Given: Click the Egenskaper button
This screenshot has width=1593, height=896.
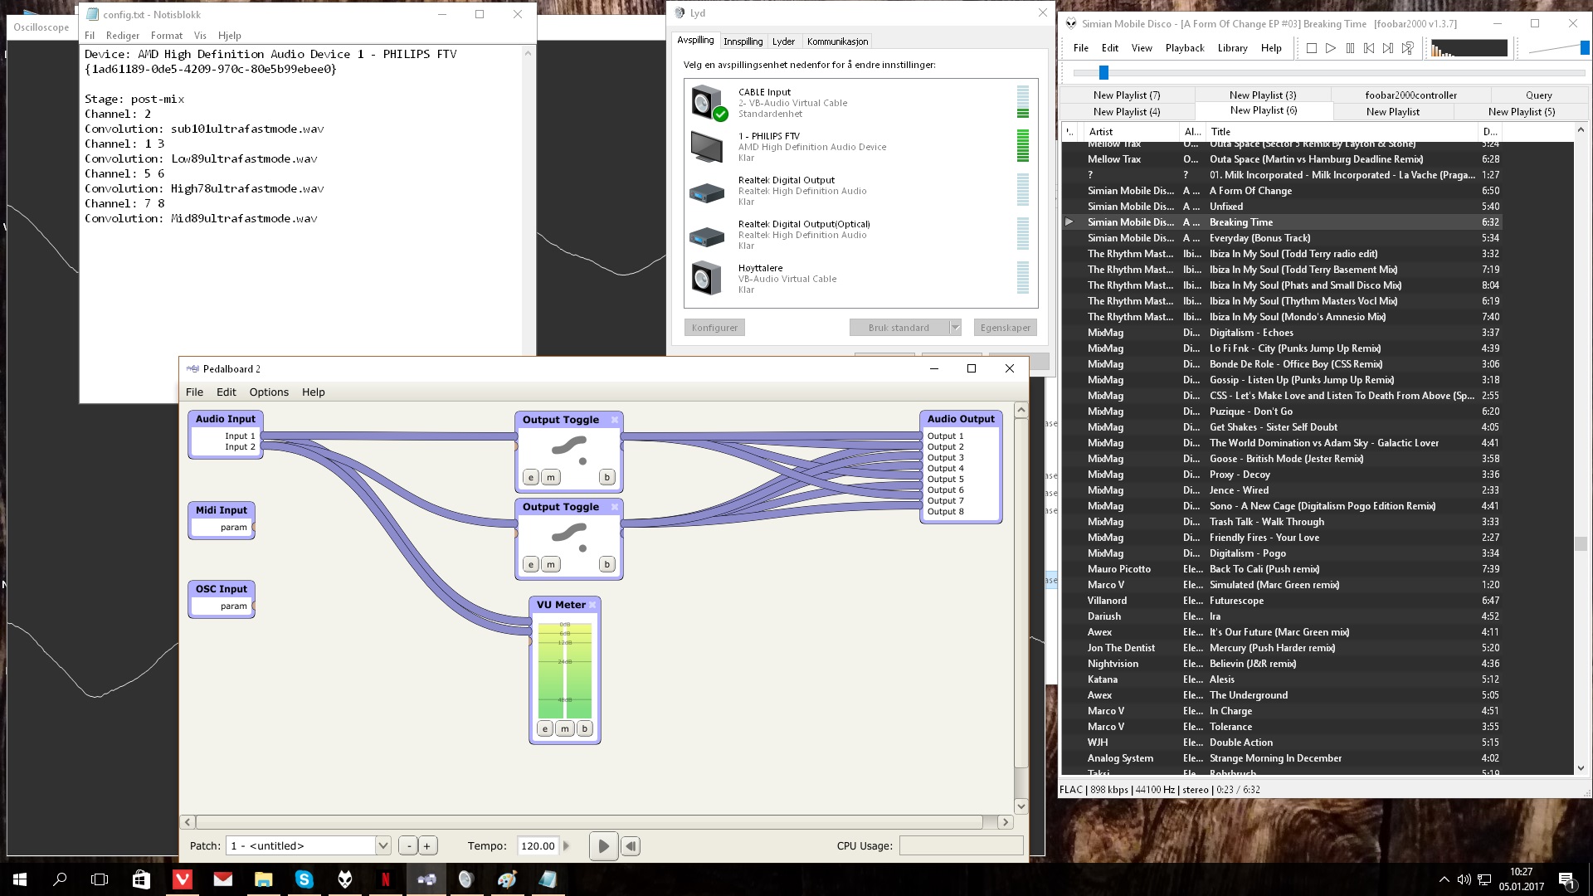Looking at the screenshot, I should (x=1005, y=328).
